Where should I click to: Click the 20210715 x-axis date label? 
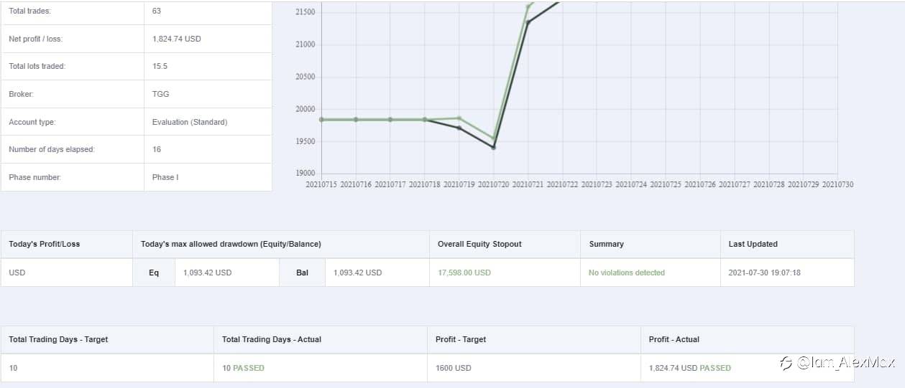(321, 184)
